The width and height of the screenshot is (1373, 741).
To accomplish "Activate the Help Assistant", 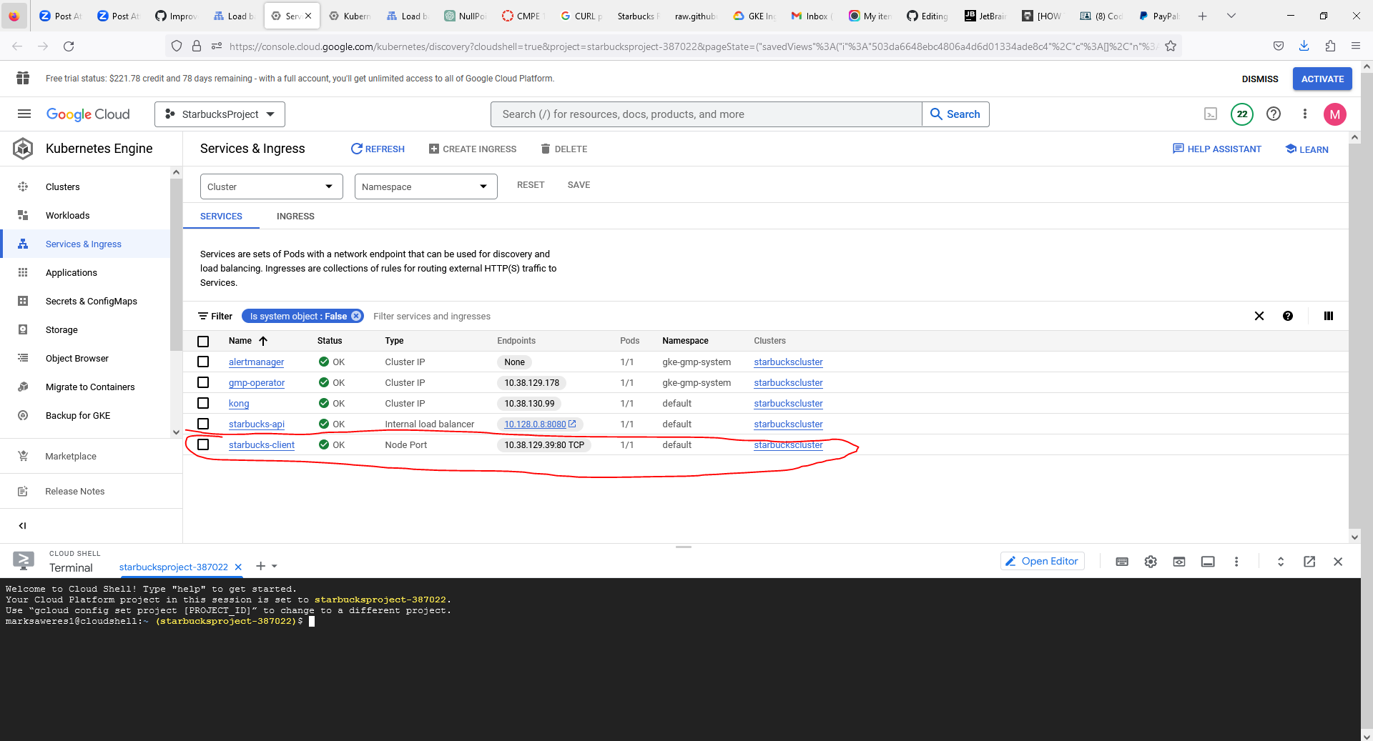I will click(1216, 149).
